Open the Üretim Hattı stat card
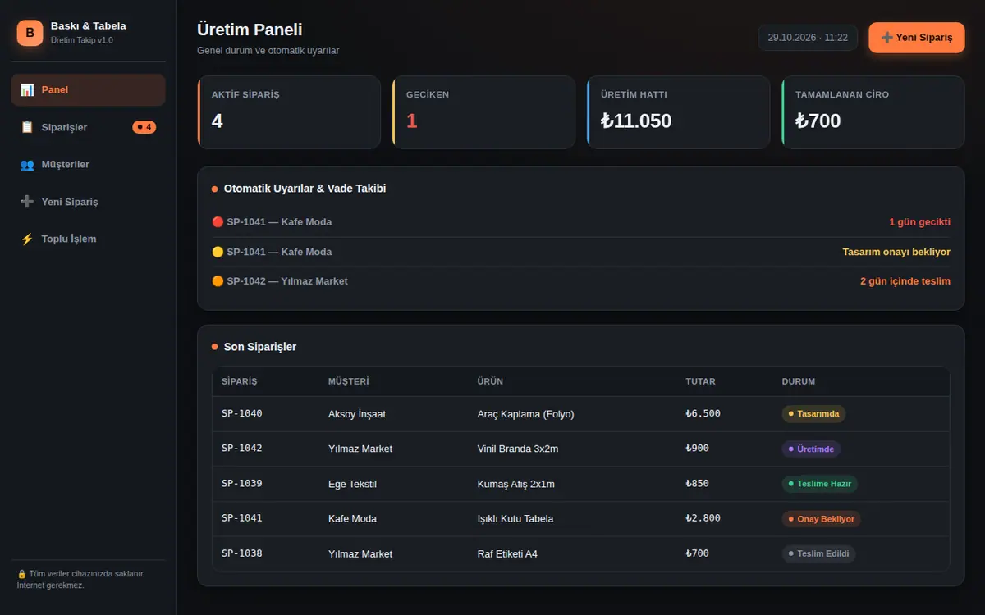The height and width of the screenshot is (615, 985). point(678,112)
